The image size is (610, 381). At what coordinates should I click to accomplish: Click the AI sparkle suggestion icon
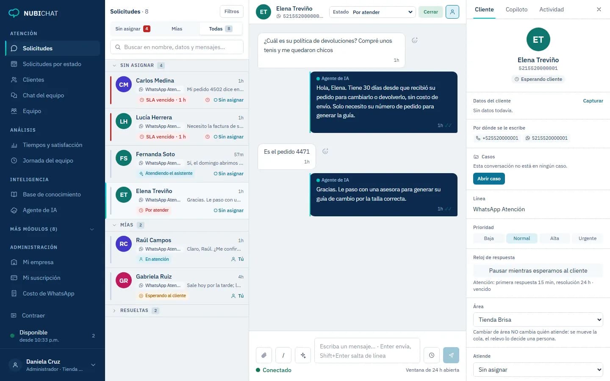[x=303, y=355]
